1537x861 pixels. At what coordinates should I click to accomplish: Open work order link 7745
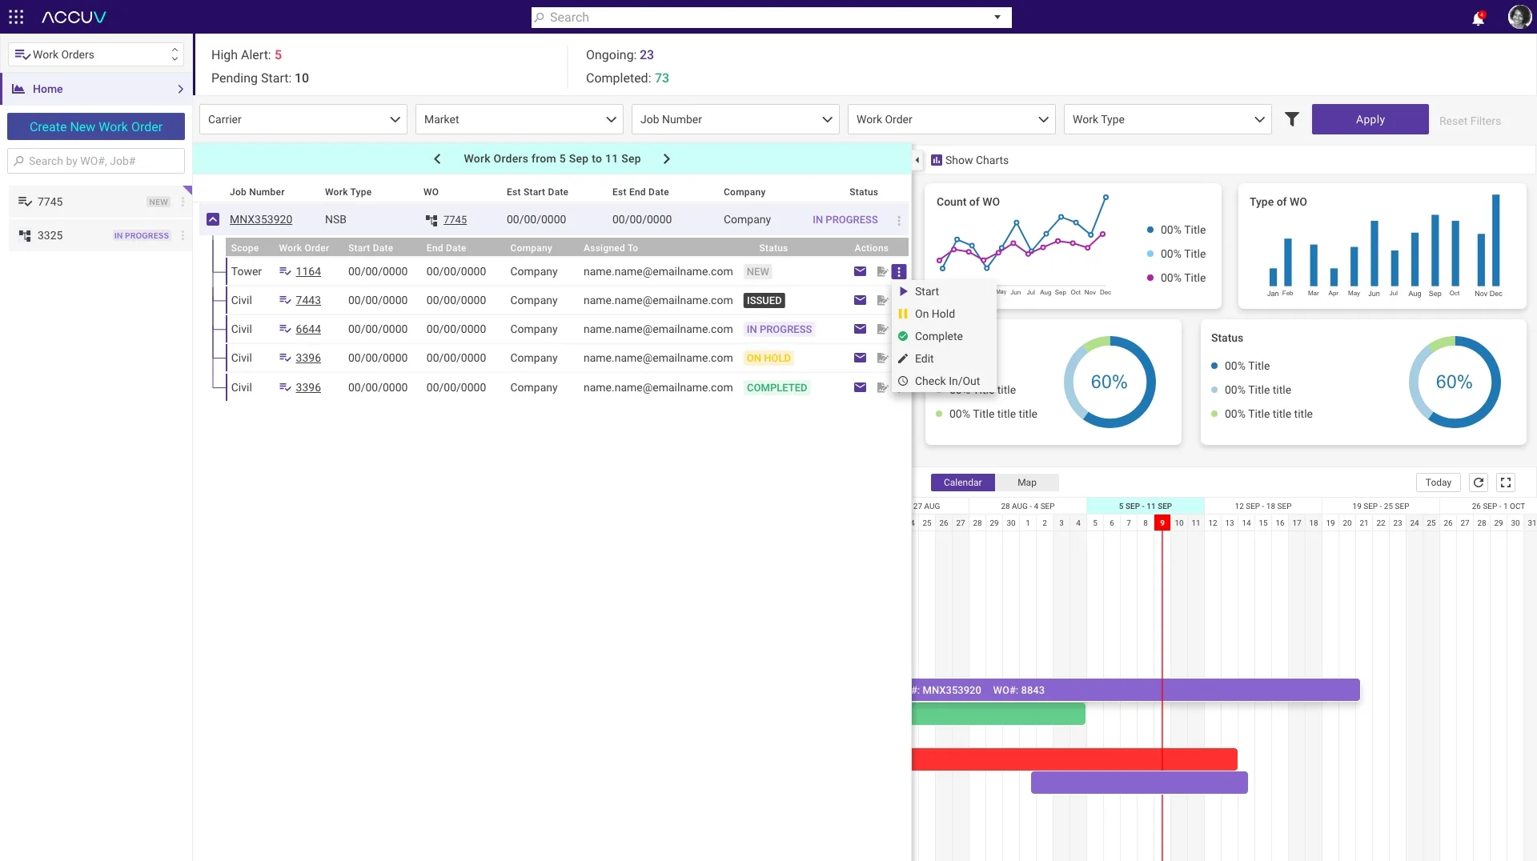tap(455, 220)
